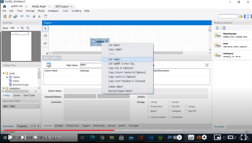Viewport: 252px width, 143px height.
Task: Select the Virtual storage radio button
Action: 149,102
